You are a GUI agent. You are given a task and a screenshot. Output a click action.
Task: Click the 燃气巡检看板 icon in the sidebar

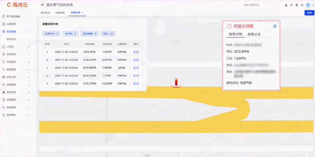[x=4, y=16]
